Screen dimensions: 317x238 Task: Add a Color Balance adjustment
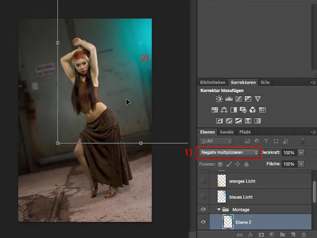pos(224,110)
